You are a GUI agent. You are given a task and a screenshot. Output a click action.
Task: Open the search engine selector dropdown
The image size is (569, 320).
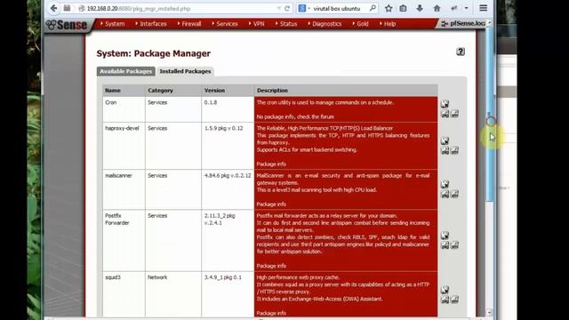pos(304,8)
